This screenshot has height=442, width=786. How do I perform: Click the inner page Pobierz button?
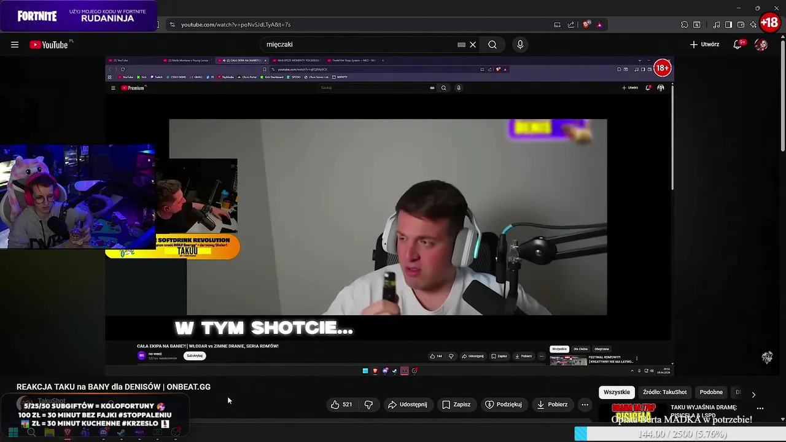[x=523, y=356]
